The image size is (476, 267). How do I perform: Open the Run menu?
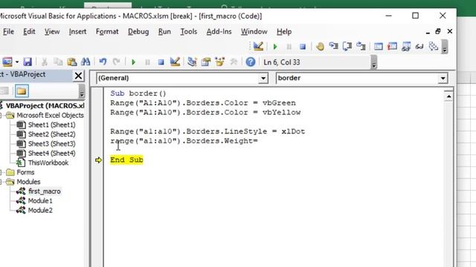[x=164, y=31]
